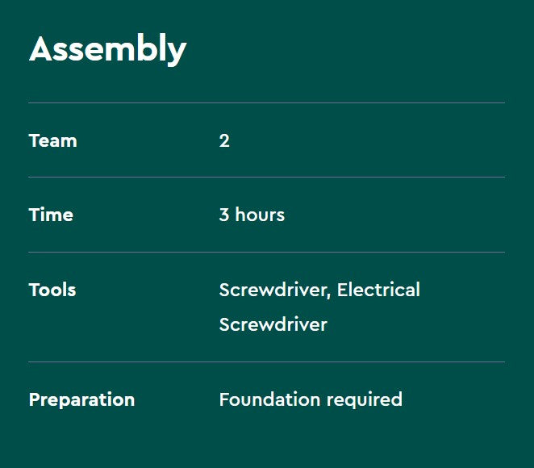The width and height of the screenshot is (534, 468).
Task: Click the "Screwdriver," text before "Electrical"
Action: (275, 290)
